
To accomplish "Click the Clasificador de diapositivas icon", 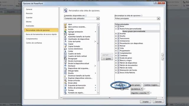I will [65, 39].
